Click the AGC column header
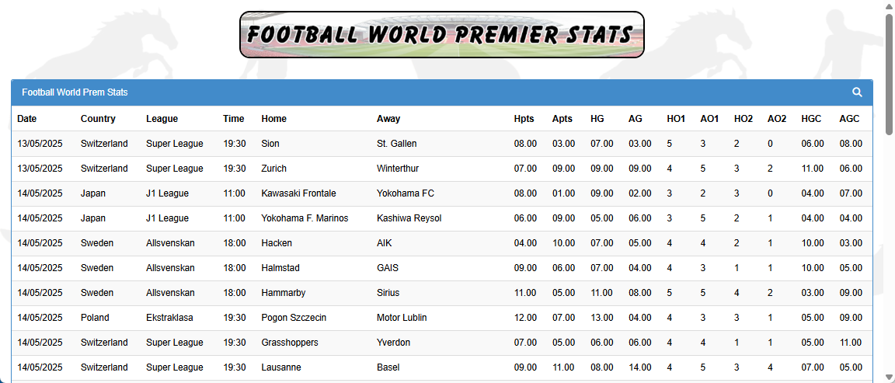Image resolution: width=895 pixels, height=383 pixels. 849,119
